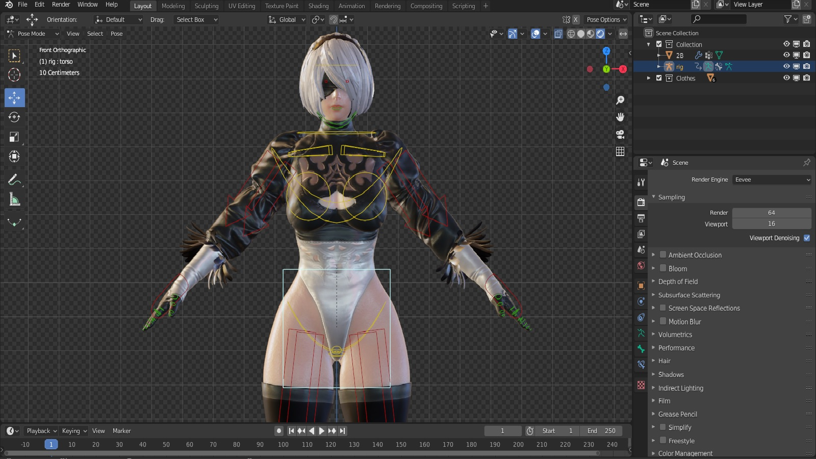Enable Screen Space Reflections checkbox
This screenshot has height=459, width=816.
point(663,308)
